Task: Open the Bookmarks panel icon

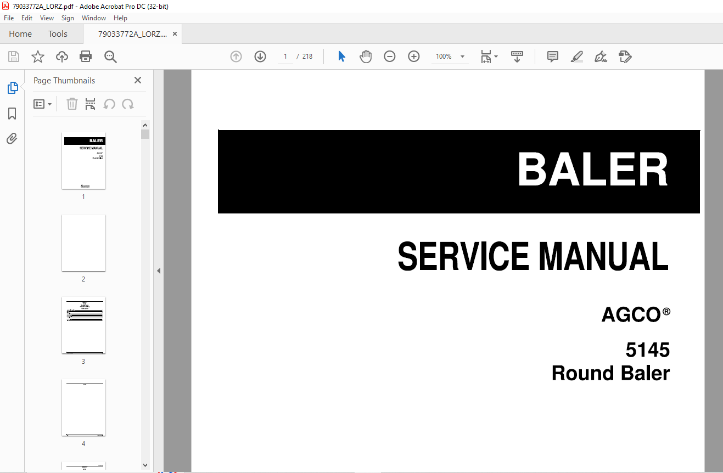Action: coord(12,114)
